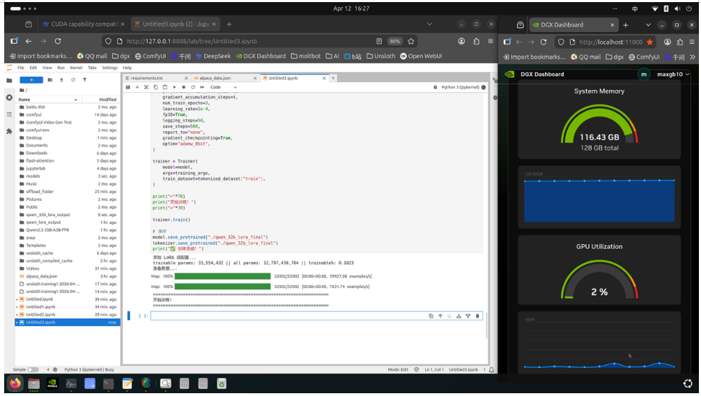
Task: Open Firefox from the dock
Action: tap(15, 383)
